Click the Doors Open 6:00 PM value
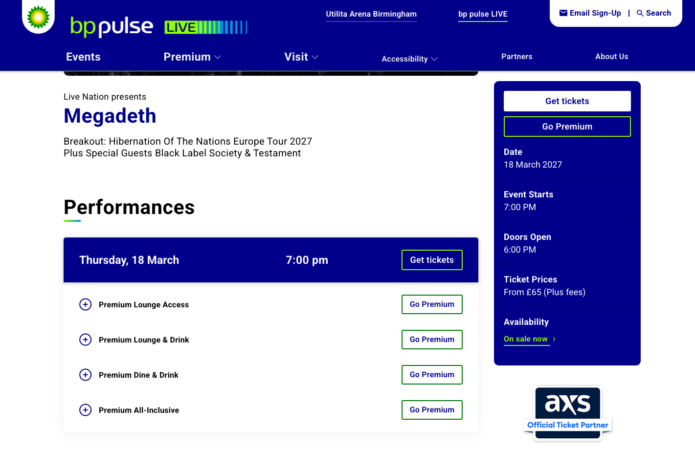 point(520,250)
